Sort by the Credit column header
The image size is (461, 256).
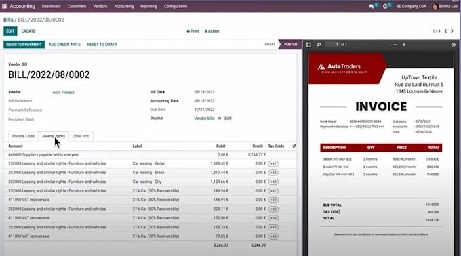click(x=258, y=146)
